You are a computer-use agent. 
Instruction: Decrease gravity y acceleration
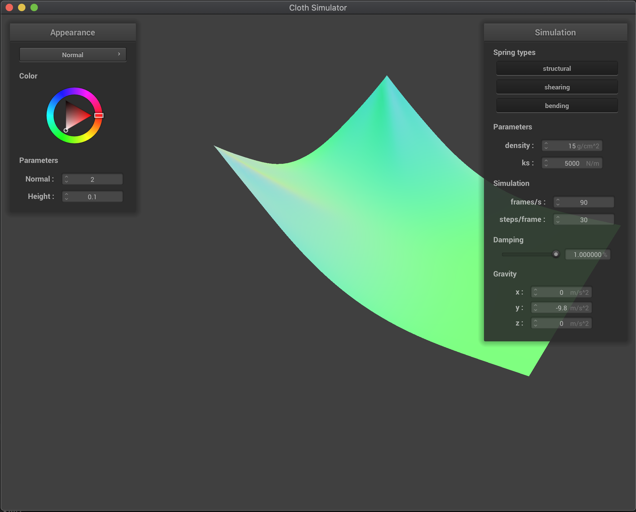(x=535, y=309)
